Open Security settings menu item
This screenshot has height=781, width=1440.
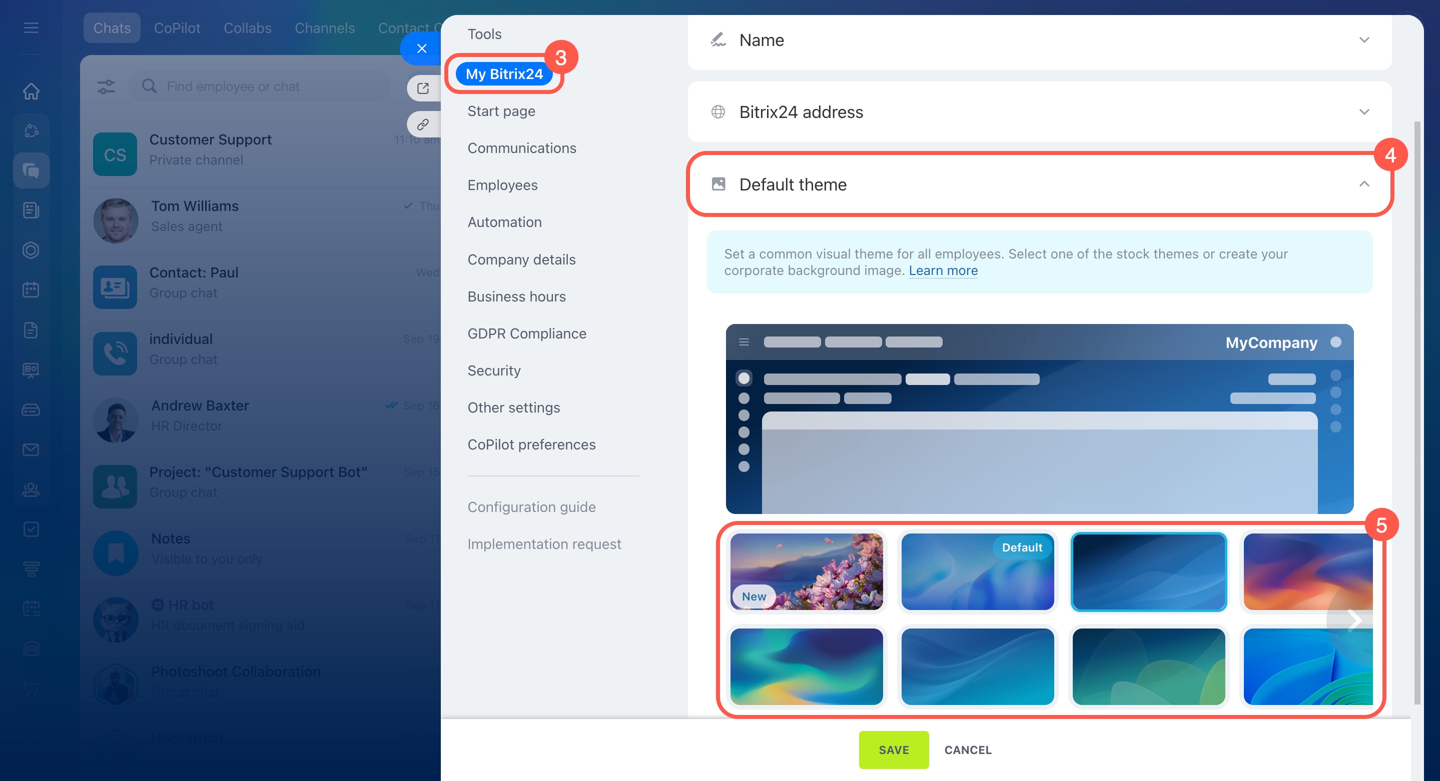494,370
